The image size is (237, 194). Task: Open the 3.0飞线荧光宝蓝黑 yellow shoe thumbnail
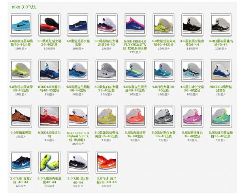pos(49,162)
